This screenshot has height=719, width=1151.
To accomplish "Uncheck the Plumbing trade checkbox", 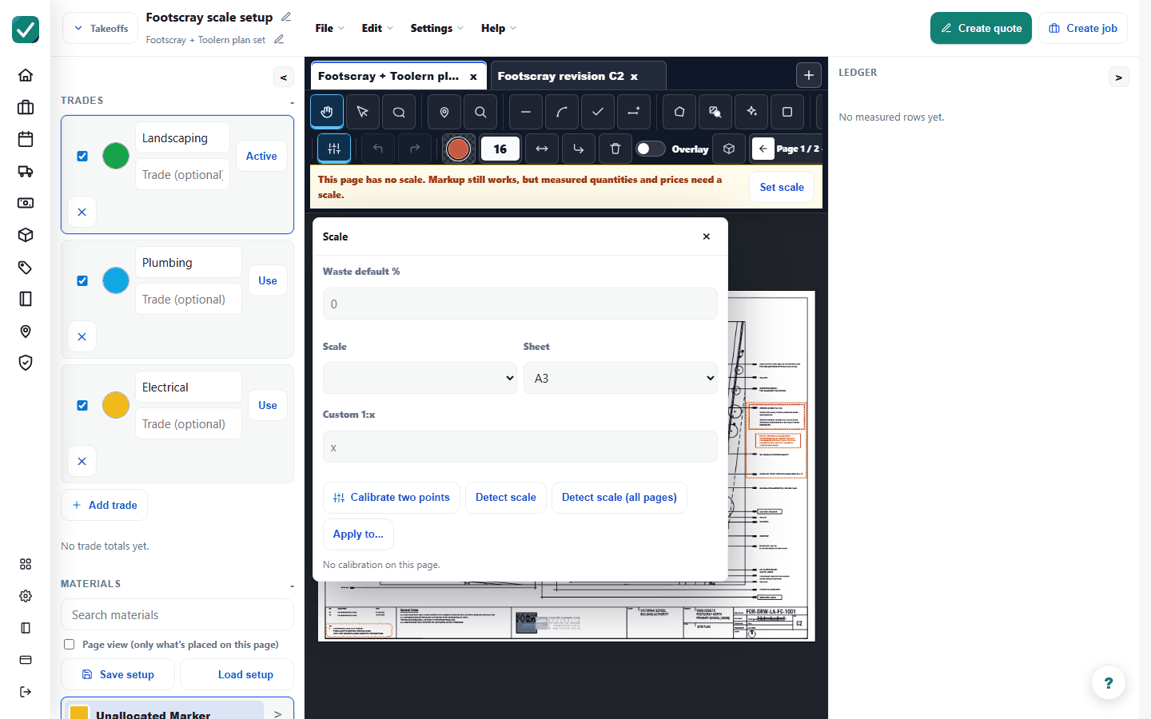I will pyautogui.click(x=82, y=280).
